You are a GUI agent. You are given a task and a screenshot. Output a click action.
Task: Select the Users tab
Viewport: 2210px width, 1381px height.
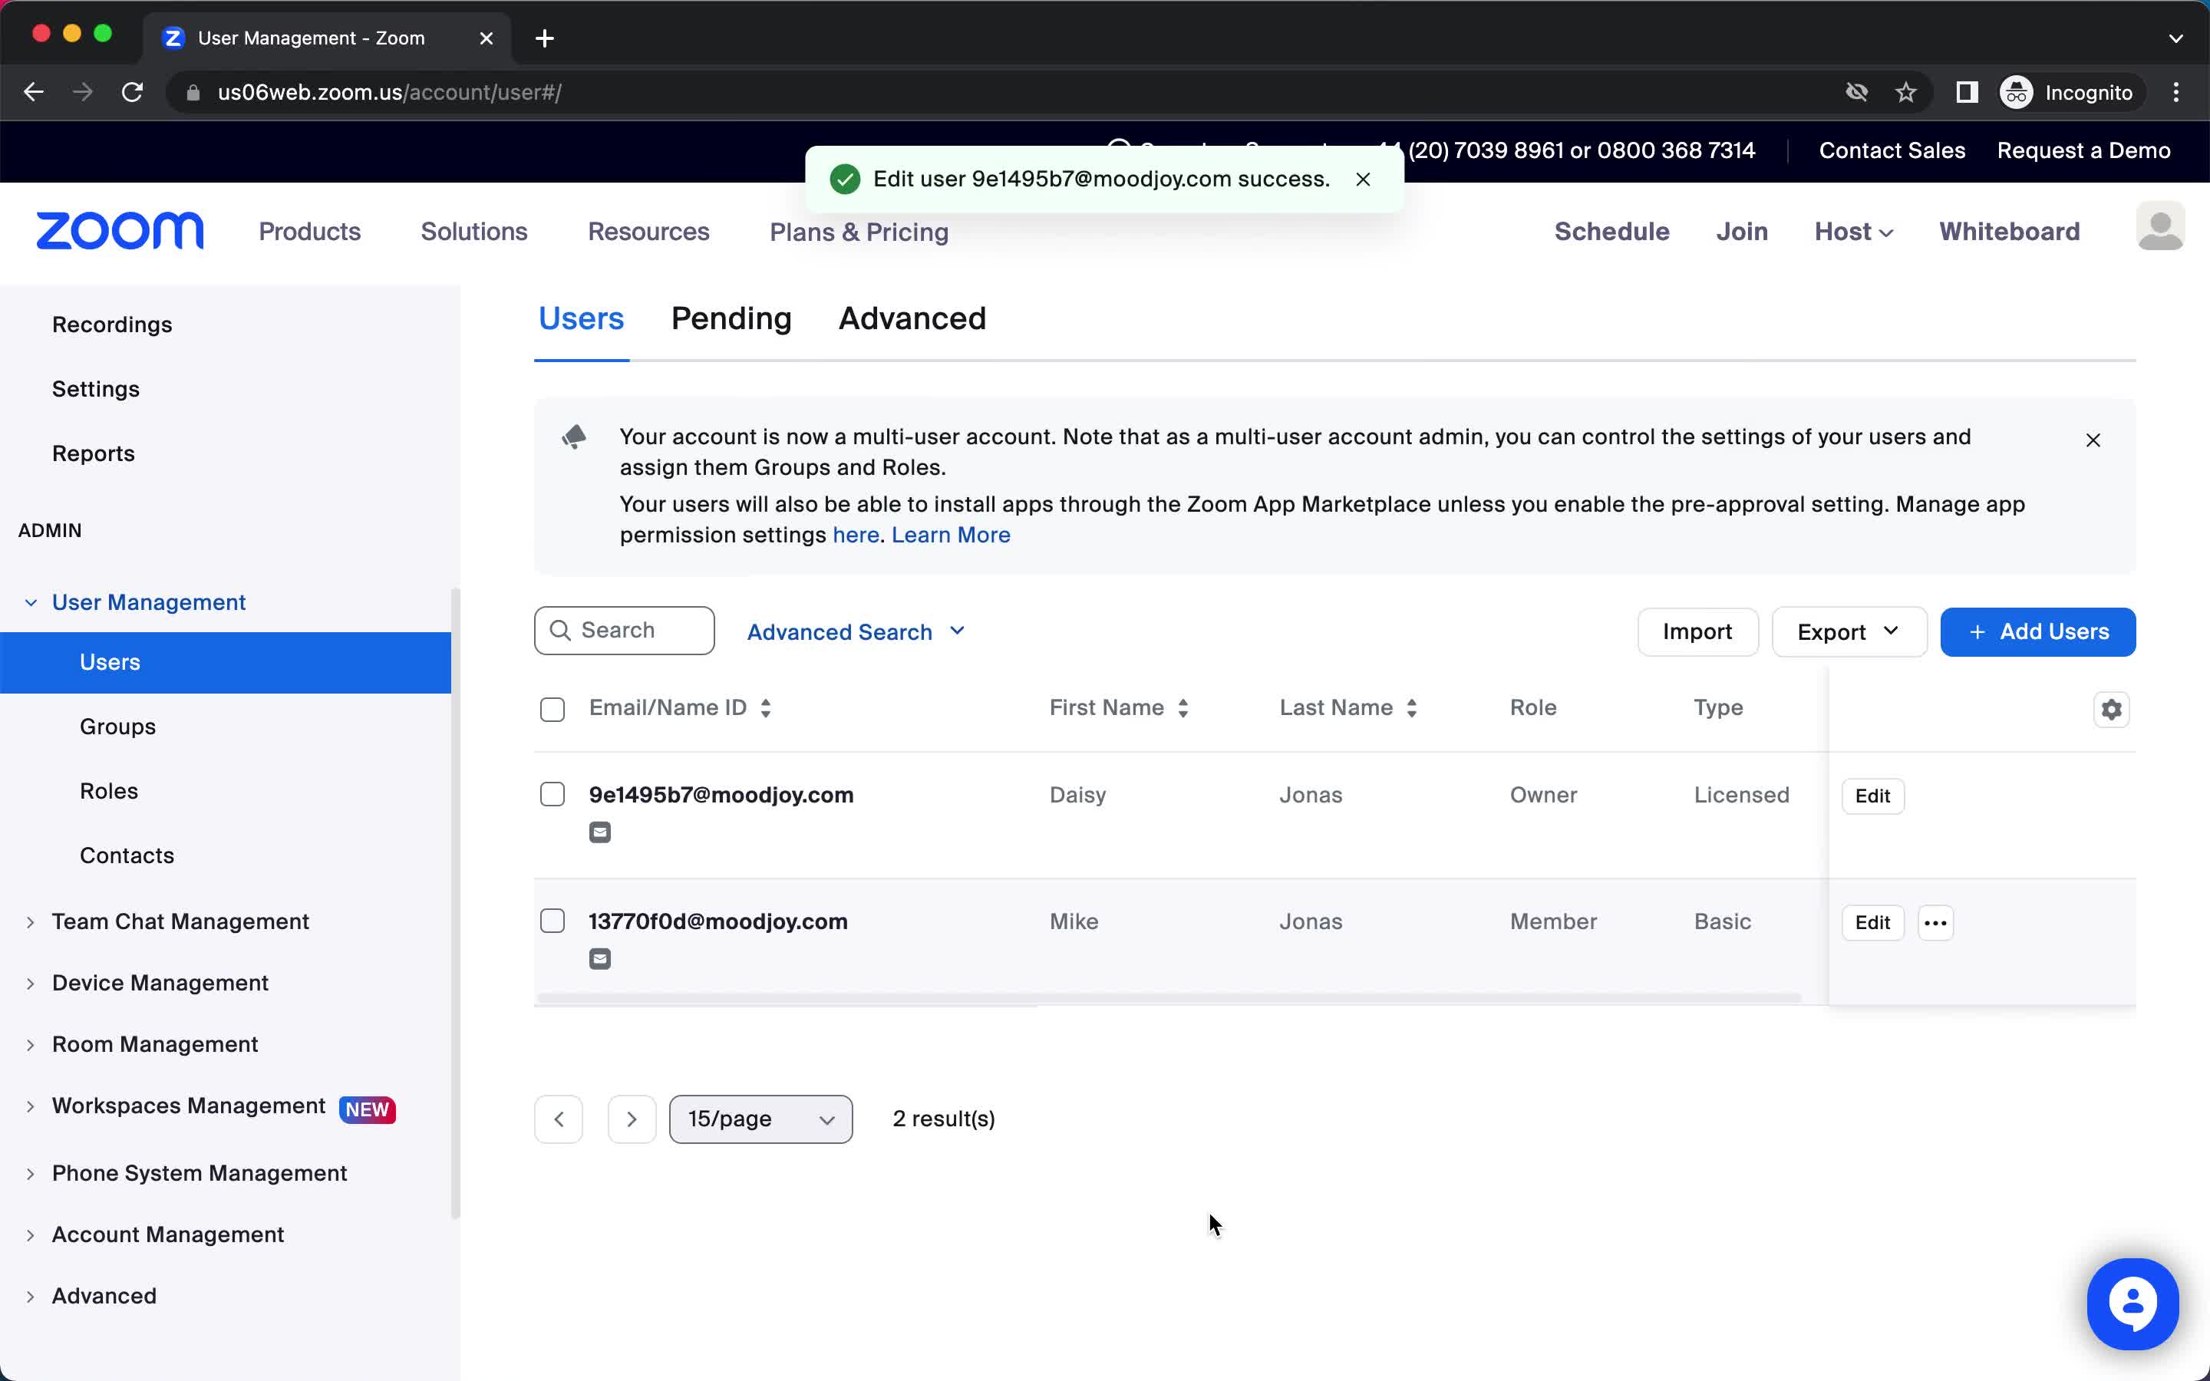tap(582, 318)
